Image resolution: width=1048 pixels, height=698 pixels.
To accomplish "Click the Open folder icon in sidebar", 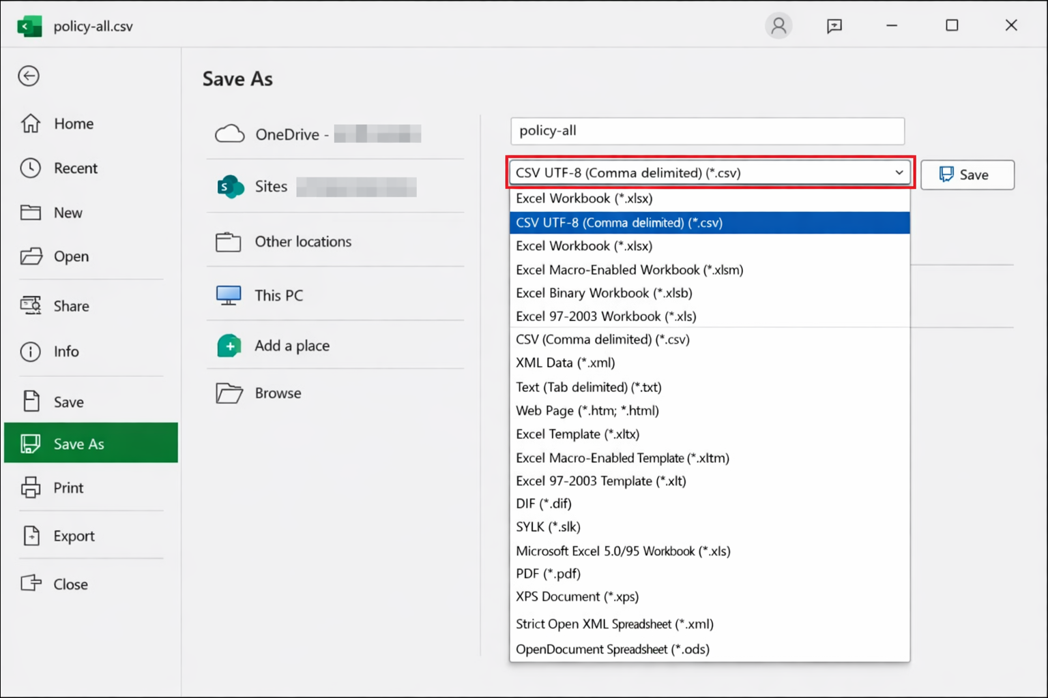I will [31, 256].
